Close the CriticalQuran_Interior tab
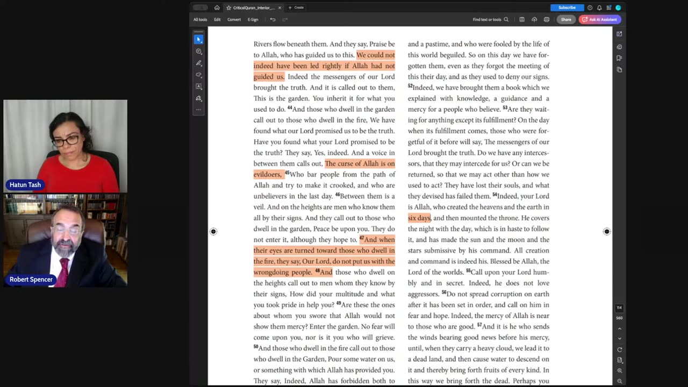688x387 pixels. click(279, 8)
